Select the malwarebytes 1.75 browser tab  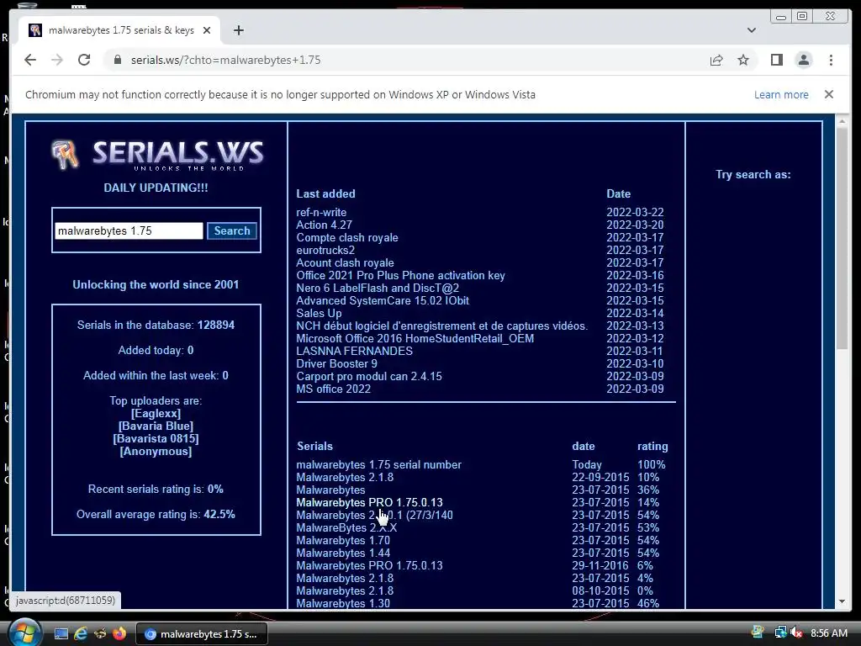point(119,30)
